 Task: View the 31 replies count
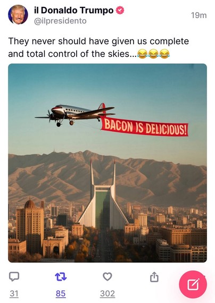tap(14, 293)
